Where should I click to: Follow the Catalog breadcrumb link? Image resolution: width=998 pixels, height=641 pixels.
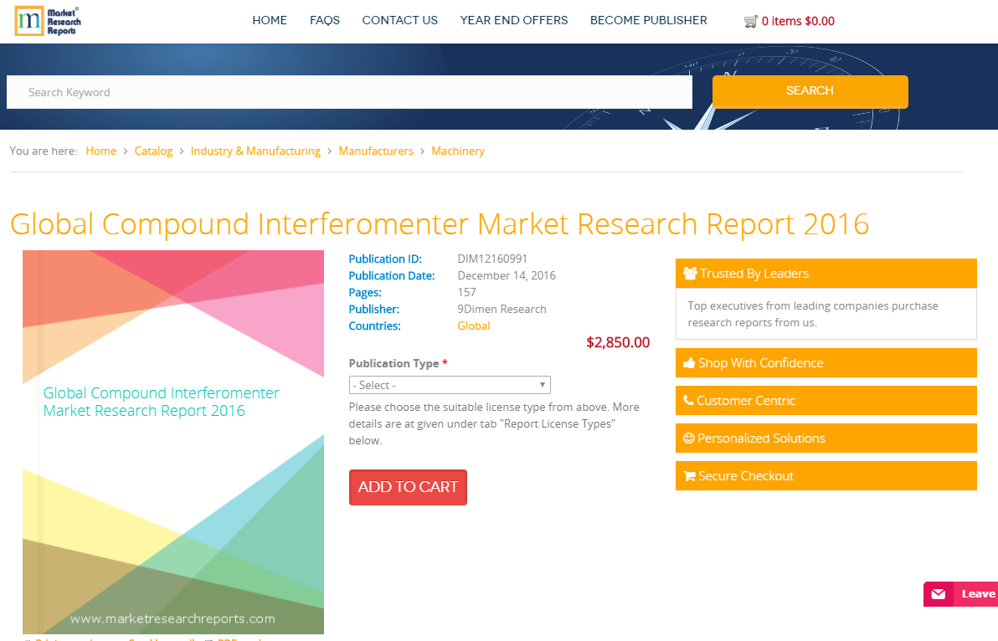153,151
